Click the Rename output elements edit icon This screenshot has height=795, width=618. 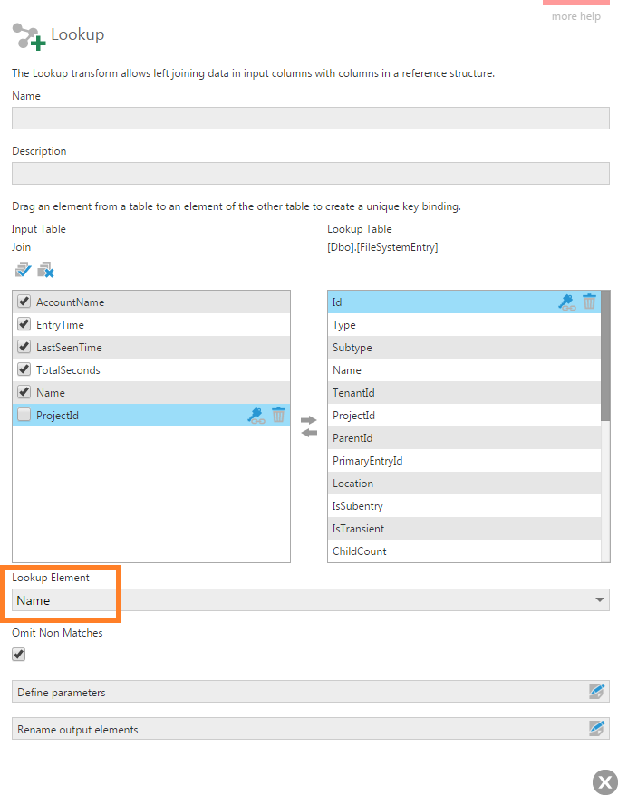pyautogui.click(x=597, y=728)
